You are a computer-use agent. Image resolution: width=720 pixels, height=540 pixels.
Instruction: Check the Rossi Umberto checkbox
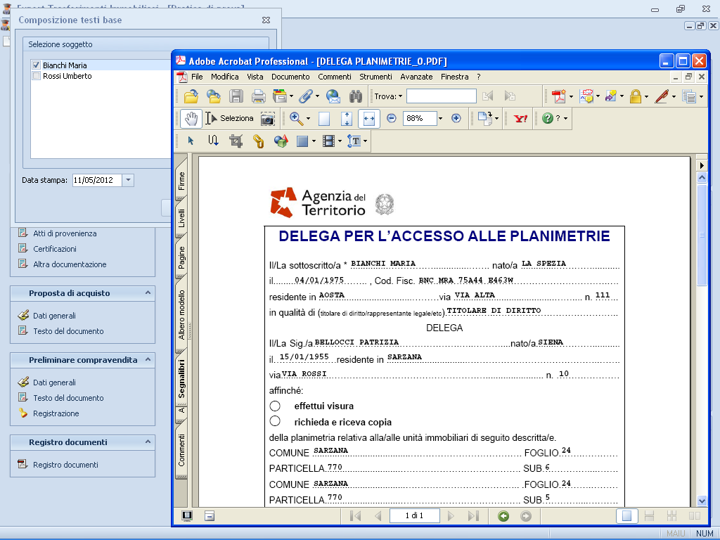coord(36,76)
